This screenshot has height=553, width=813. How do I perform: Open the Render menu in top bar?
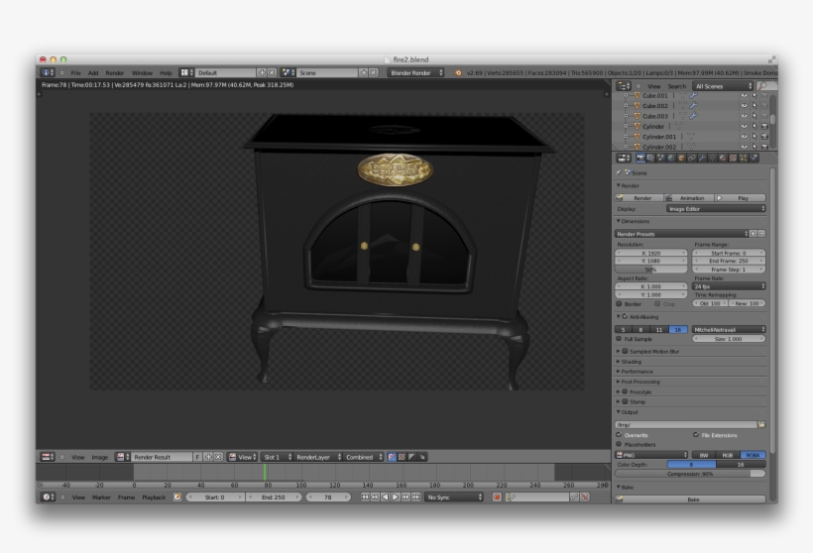click(115, 73)
